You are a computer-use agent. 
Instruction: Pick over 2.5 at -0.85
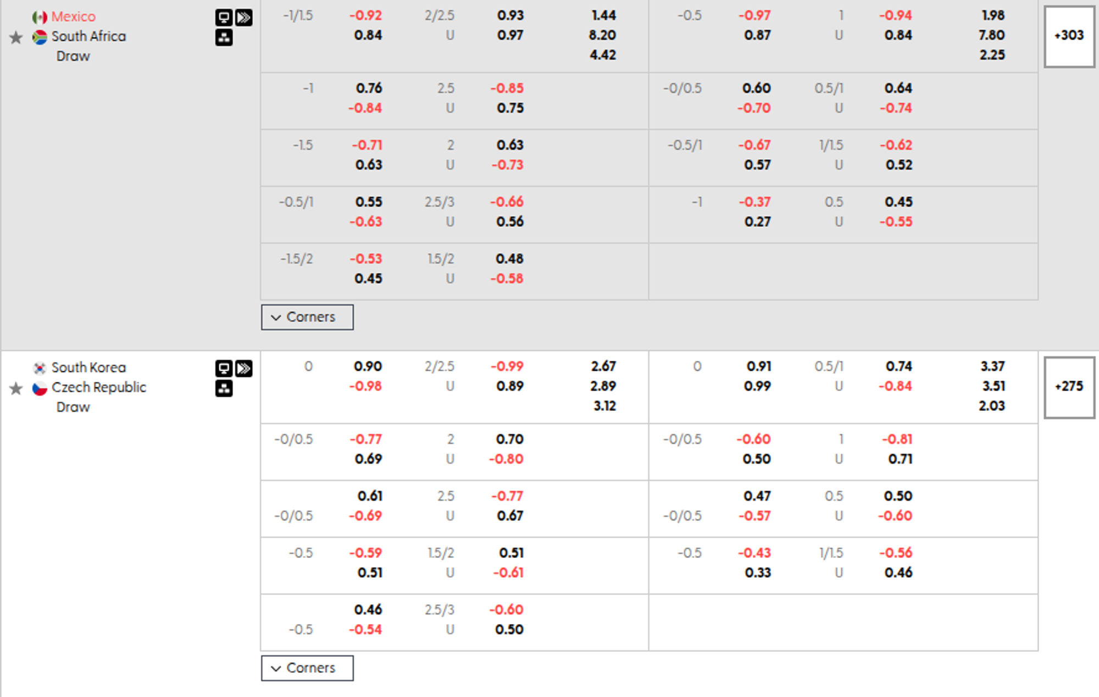(507, 88)
